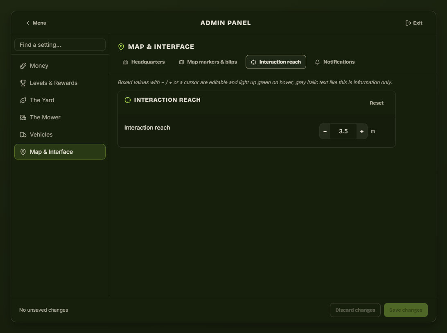
Task: Go back to Menu
Action: click(x=36, y=23)
